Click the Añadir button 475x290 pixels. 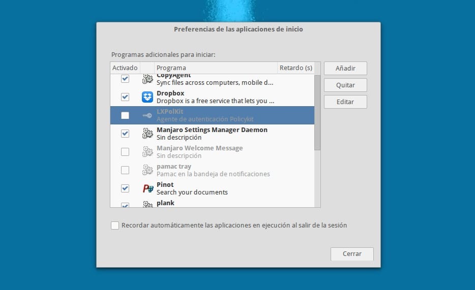(x=345, y=69)
